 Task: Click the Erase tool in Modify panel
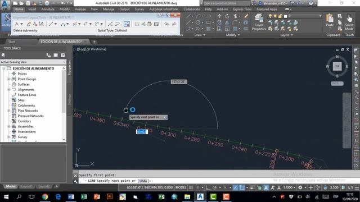(246, 16)
